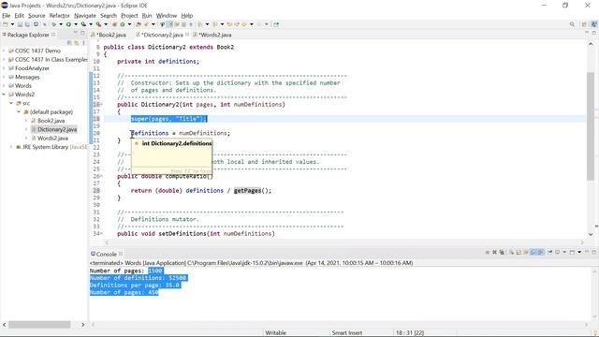Open the New wizard dropdown arrow
This screenshot has width=599, height=337.
(12, 24)
